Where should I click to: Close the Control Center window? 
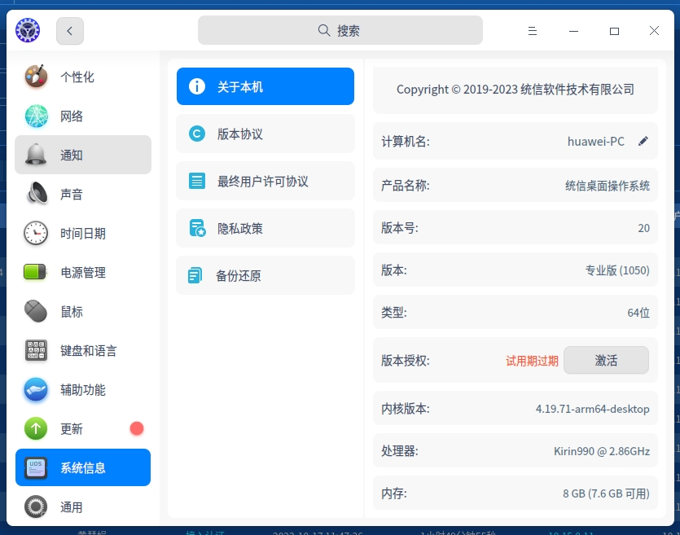pyautogui.click(x=654, y=30)
